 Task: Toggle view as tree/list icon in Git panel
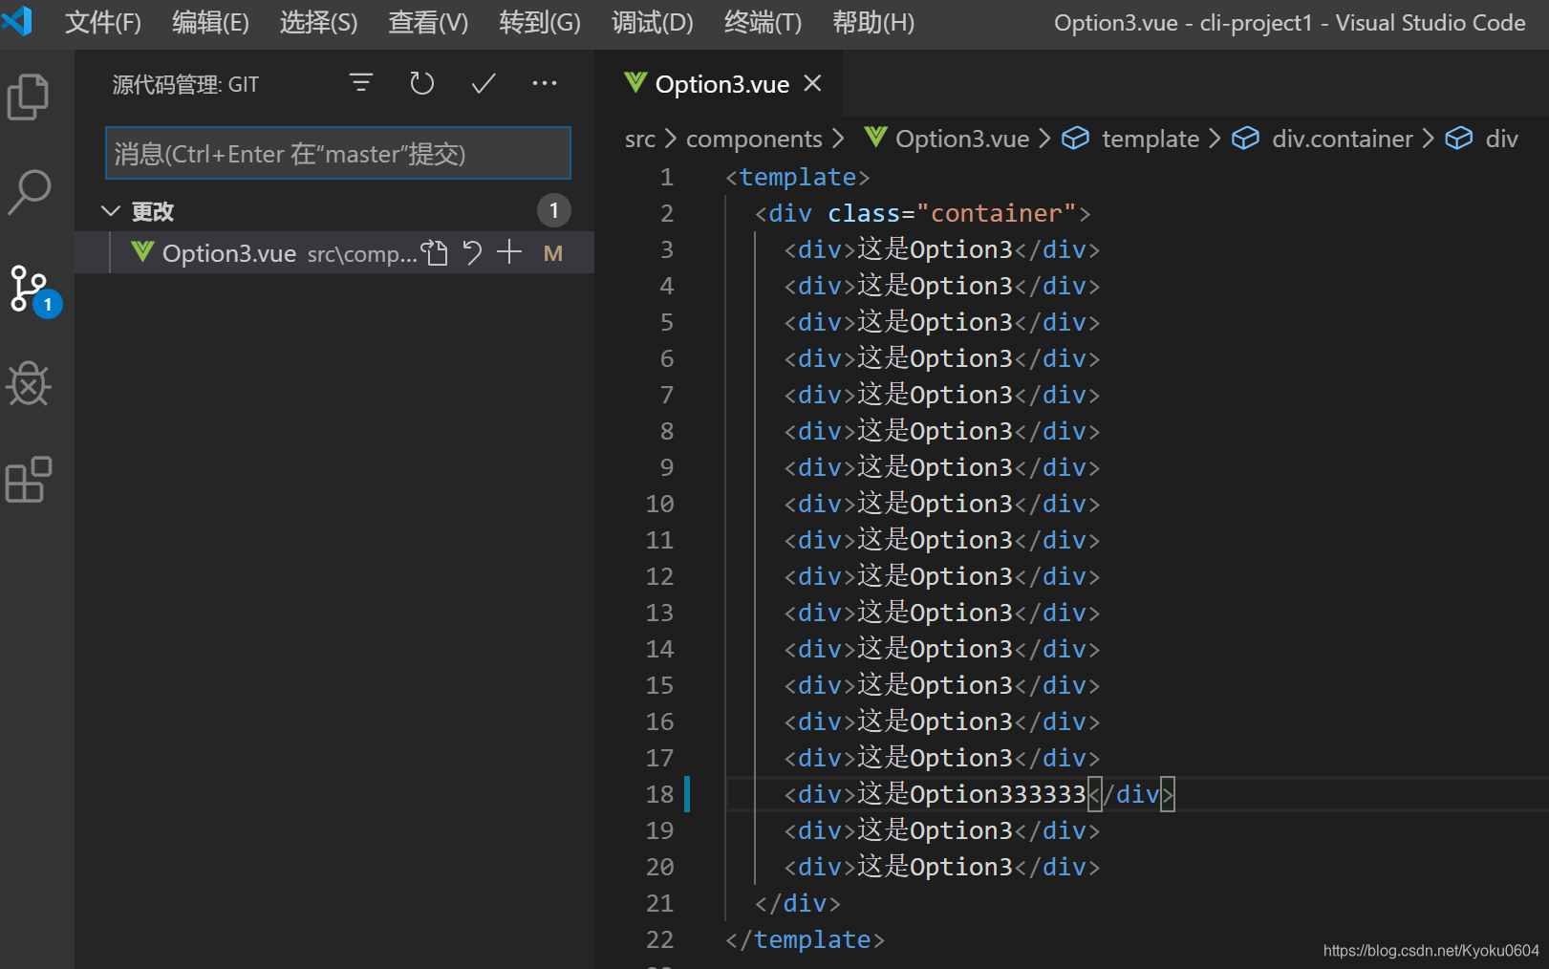coord(360,83)
